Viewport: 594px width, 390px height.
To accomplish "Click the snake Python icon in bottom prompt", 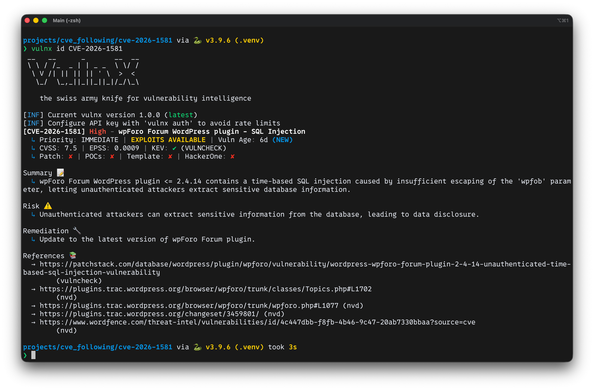I will pos(198,347).
